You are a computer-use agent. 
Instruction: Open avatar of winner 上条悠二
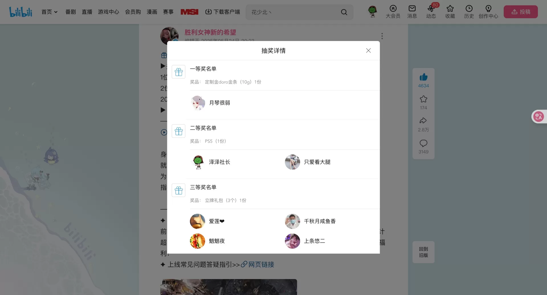tap(292, 241)
